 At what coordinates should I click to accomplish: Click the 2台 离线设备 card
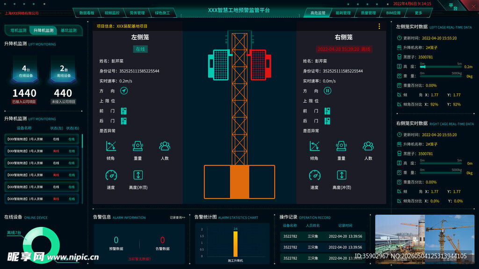tap(64, 71)
